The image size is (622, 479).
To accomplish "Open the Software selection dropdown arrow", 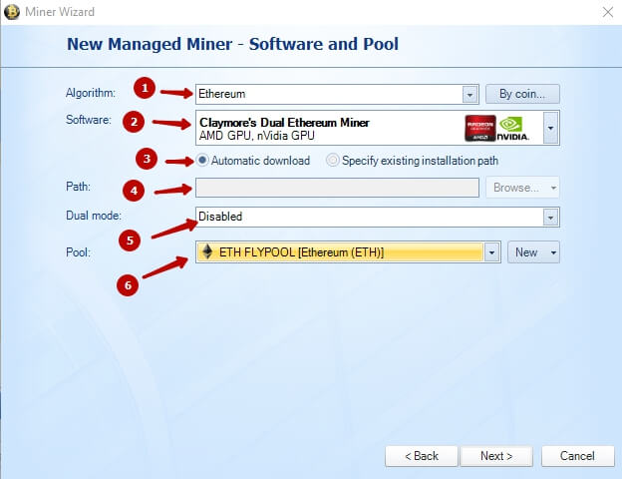I will coord(550,128).
